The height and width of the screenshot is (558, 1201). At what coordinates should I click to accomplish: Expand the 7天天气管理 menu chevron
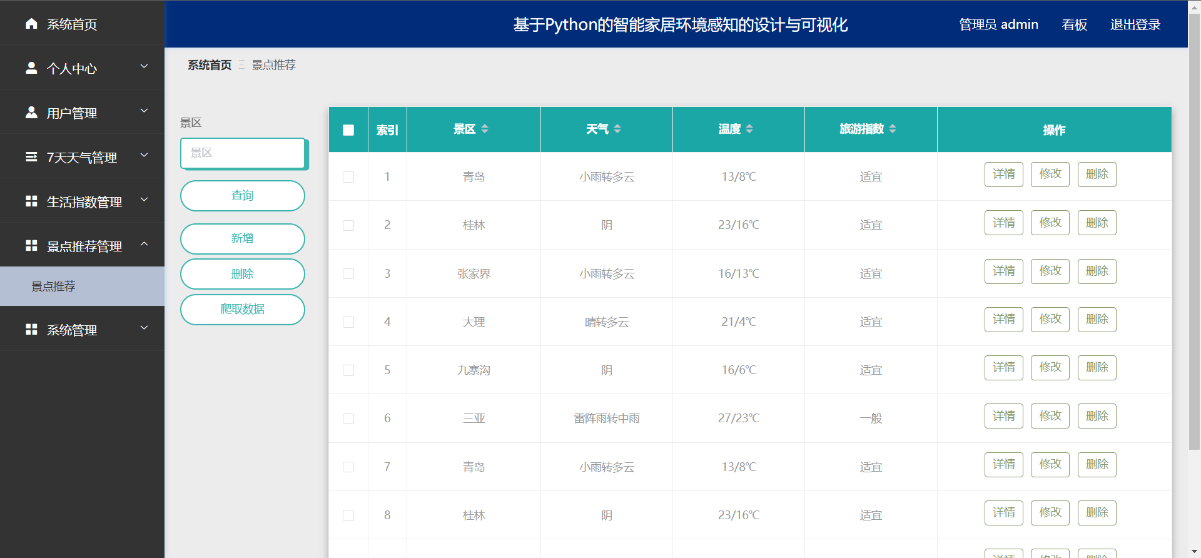144,155
